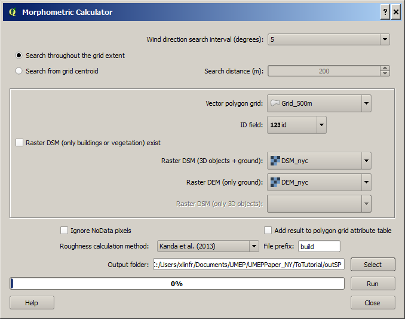Click Select to choose output folder
Image resolution: width=405 pixels, height=319 pixels.
click(x=373, y=265)
